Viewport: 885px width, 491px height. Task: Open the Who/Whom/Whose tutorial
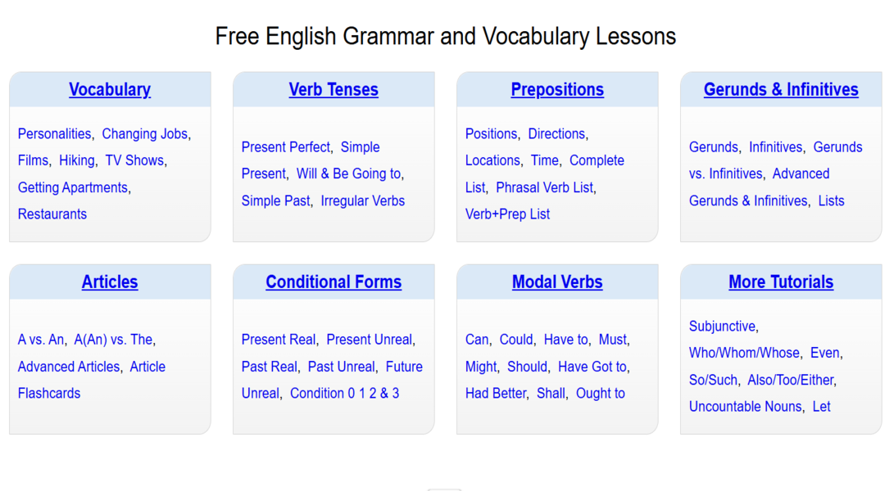[745, 353]
